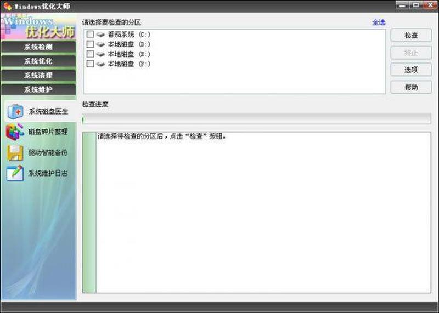
Task: Click the 请选择待检查的分区后 message text
Action: point(161,136)
